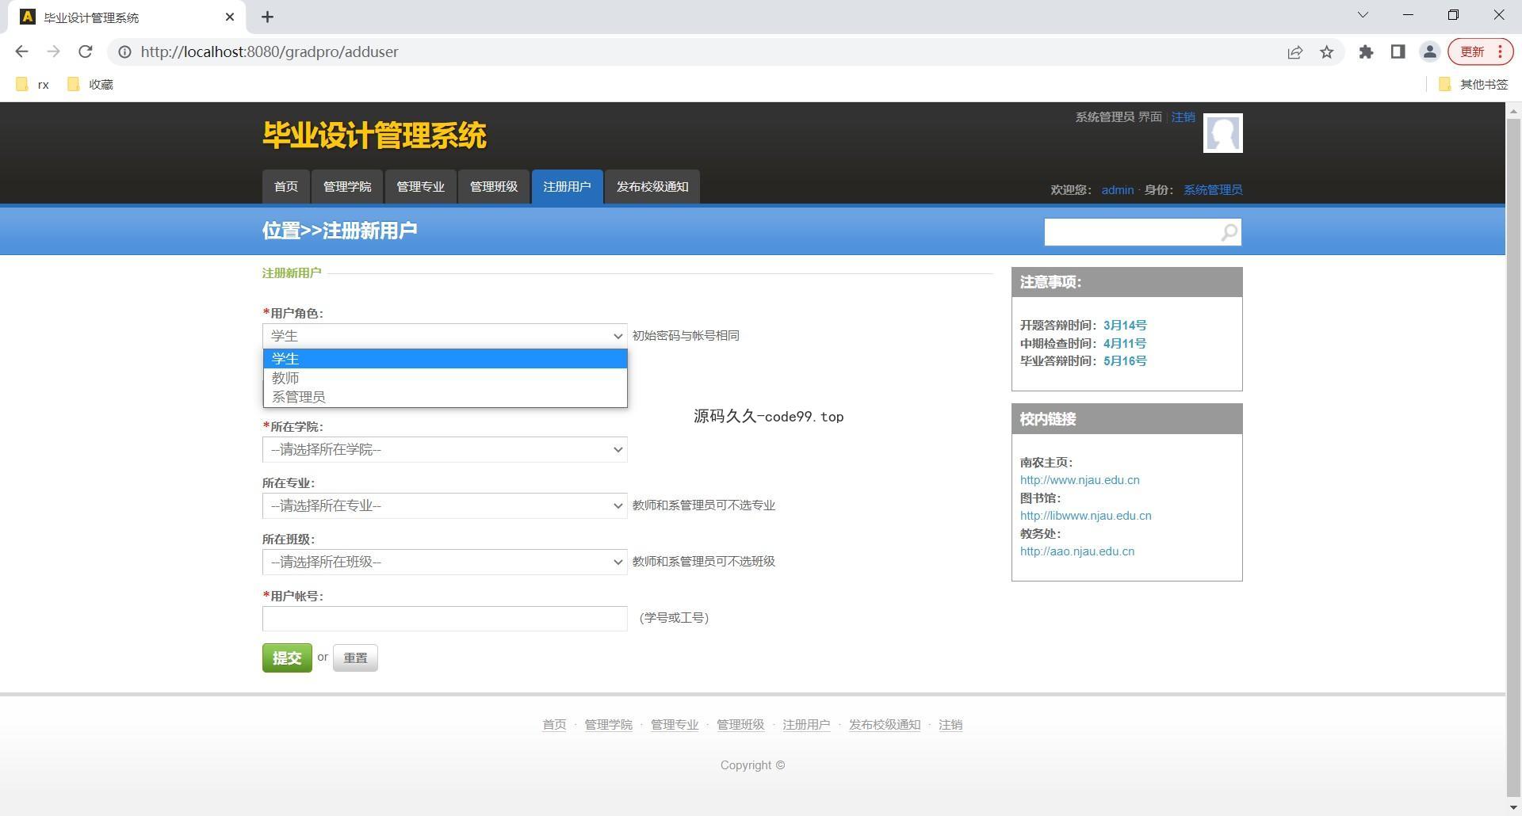This screenshot has width=1522, height=816.
Task: Click the browser forward arrow
Action: [x=53, y=51]
